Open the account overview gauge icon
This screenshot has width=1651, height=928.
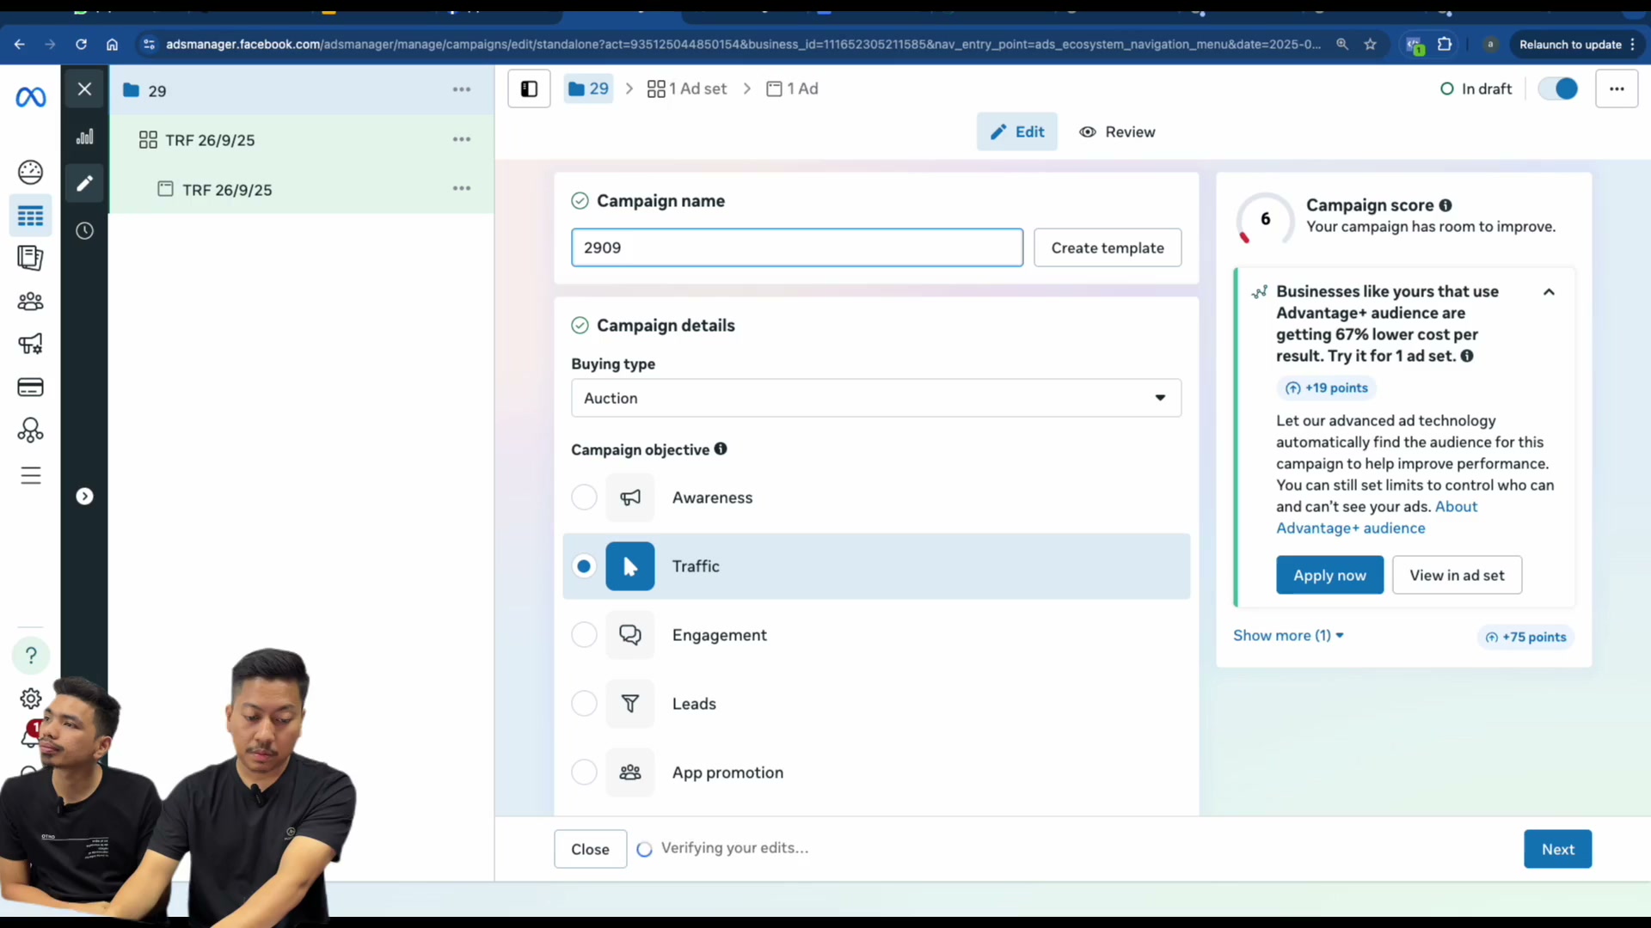pyautogui.click(x=31, y=172)
